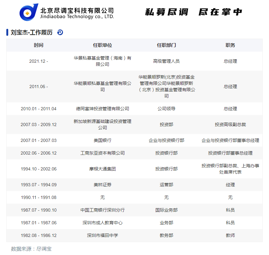Click 总经理 in the 2021.12 row
Screen dimensions: 269x255
click(x=230, y=61)
